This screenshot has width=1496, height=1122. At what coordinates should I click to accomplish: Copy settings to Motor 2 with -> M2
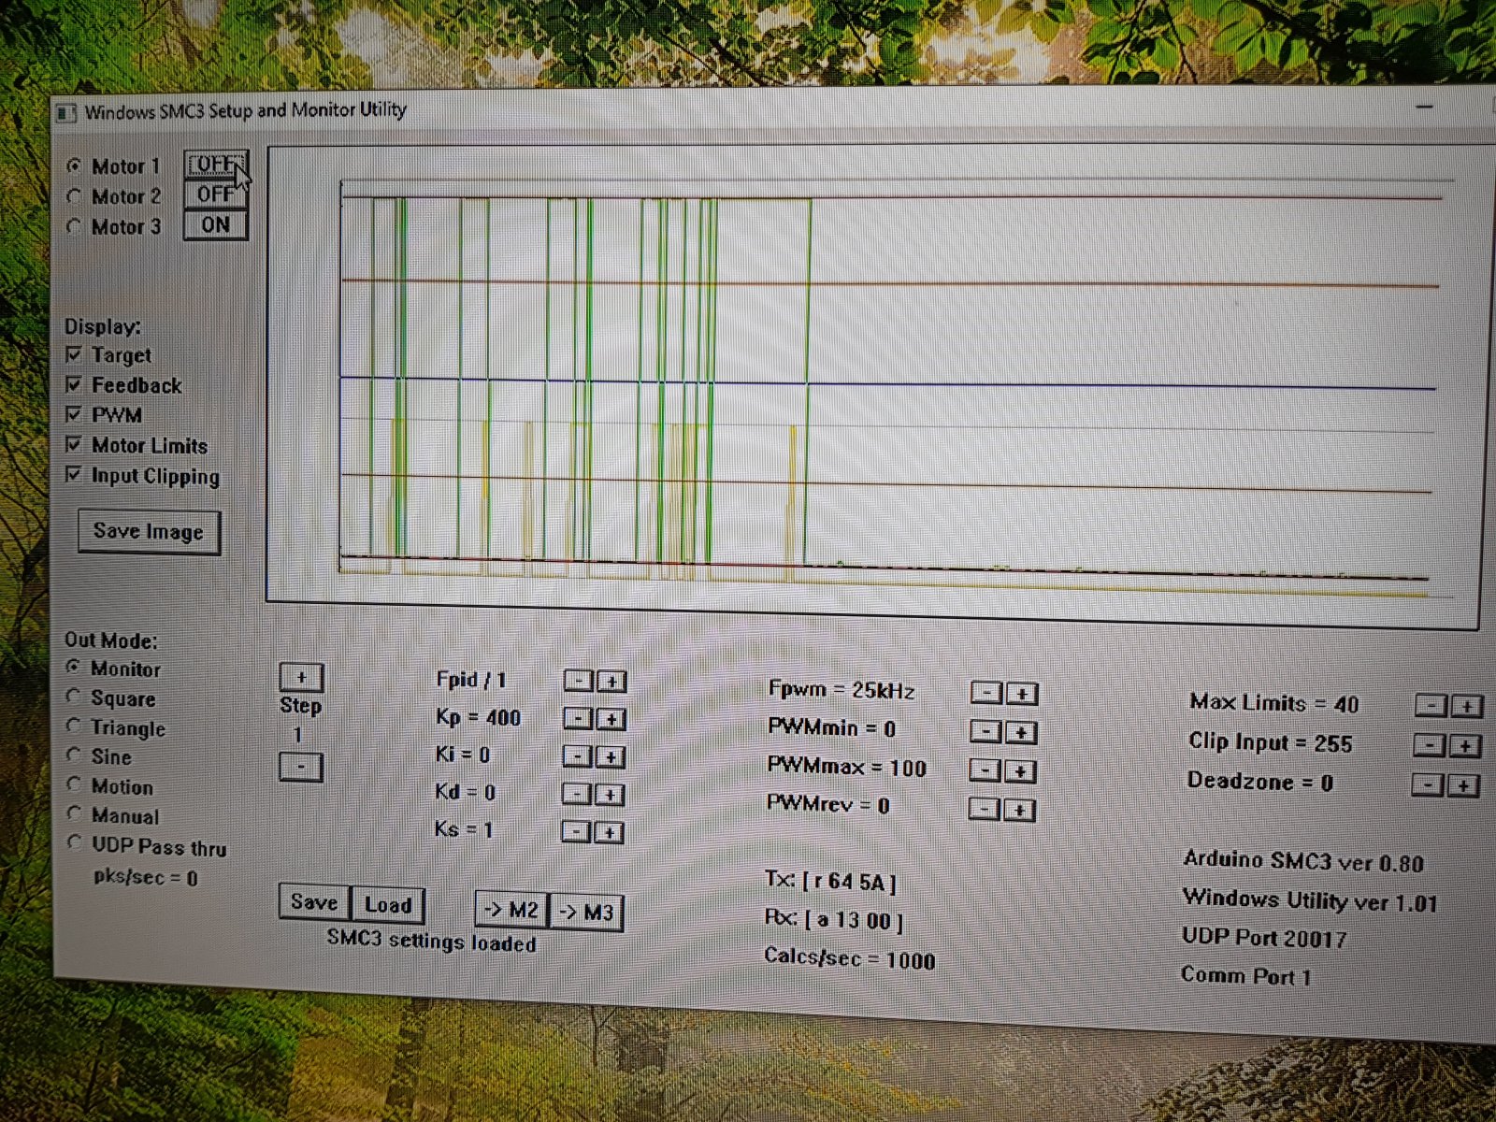click(x=512, y=911)
